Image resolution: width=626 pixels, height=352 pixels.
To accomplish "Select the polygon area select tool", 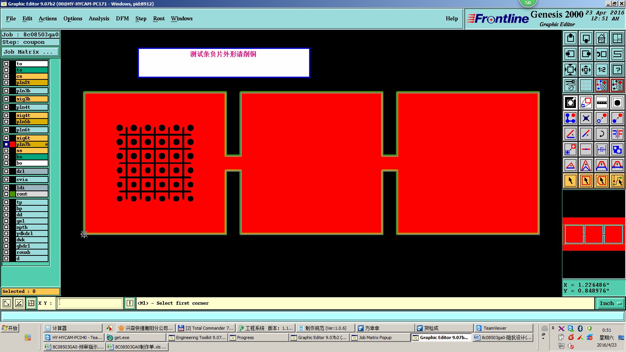I will (602, 181).
